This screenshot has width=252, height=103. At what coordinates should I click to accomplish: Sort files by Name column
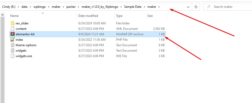14,16
